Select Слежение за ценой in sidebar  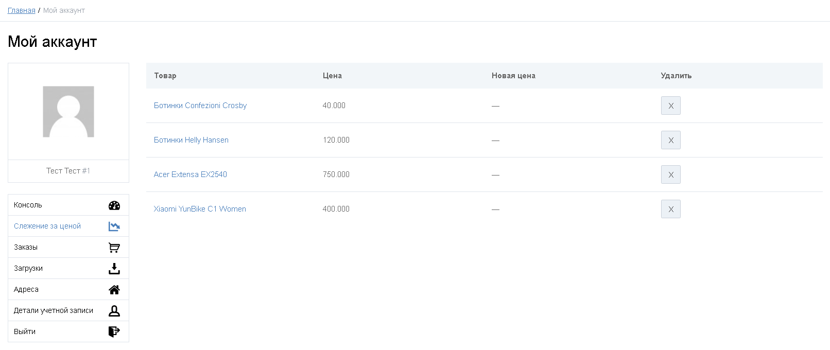(x=68, y=226)
